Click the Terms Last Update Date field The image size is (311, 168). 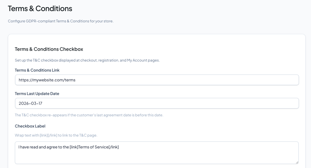click(x=157, y=103)
